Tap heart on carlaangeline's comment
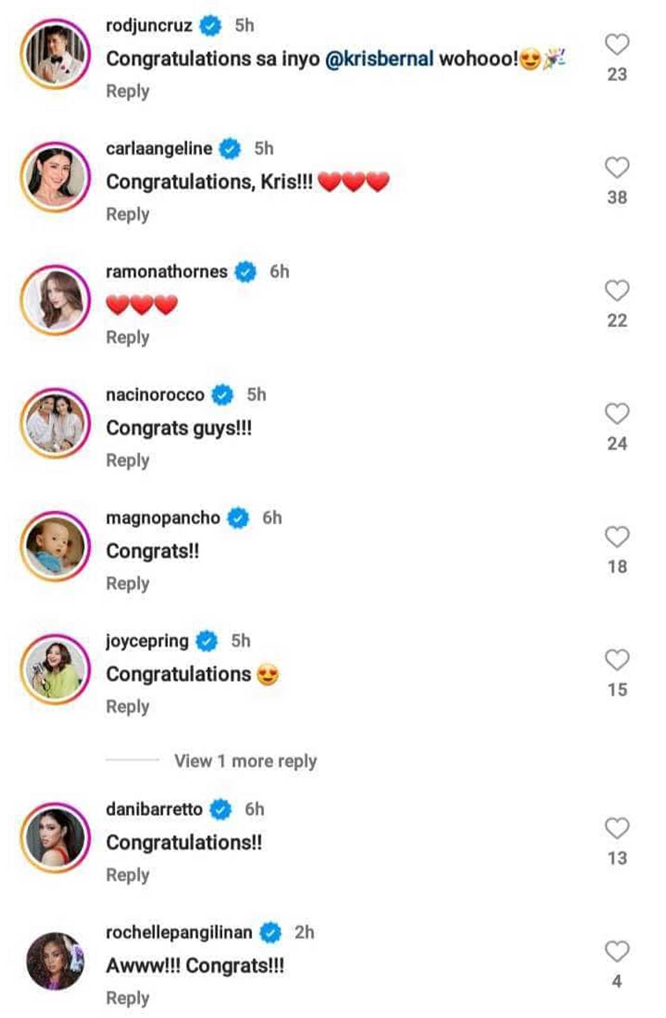 pos(617,168)
